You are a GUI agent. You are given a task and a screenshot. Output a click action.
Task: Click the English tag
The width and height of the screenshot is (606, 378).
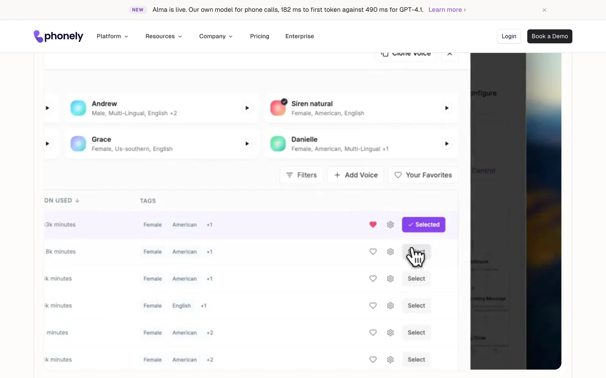pos(181,306)
